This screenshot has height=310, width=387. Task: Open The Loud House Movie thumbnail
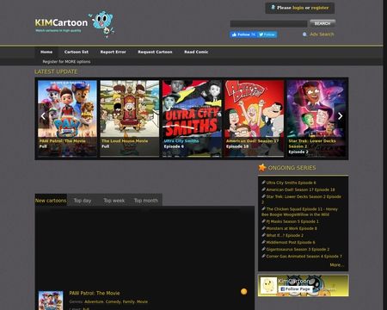(130, 118)
